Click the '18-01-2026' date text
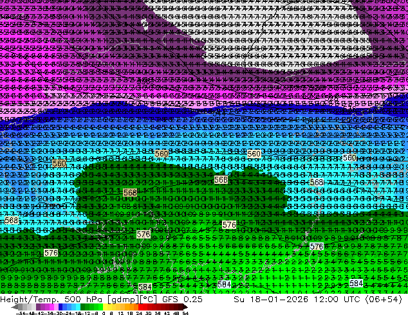This screenshot has height=315, width=408. pyautogui.click(x=280, y=300)
